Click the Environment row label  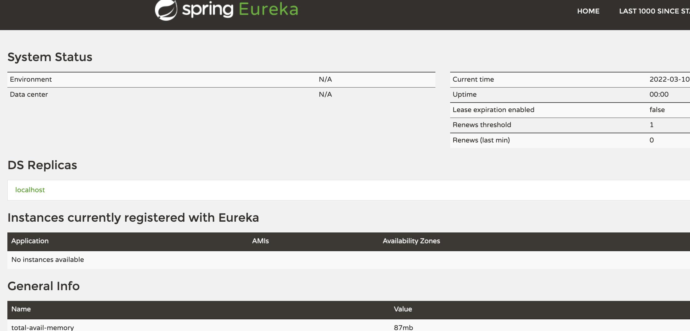click(x=31, y=80)
